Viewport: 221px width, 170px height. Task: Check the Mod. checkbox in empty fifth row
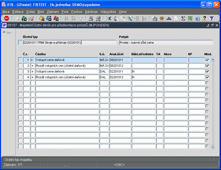tap(207, 83)
